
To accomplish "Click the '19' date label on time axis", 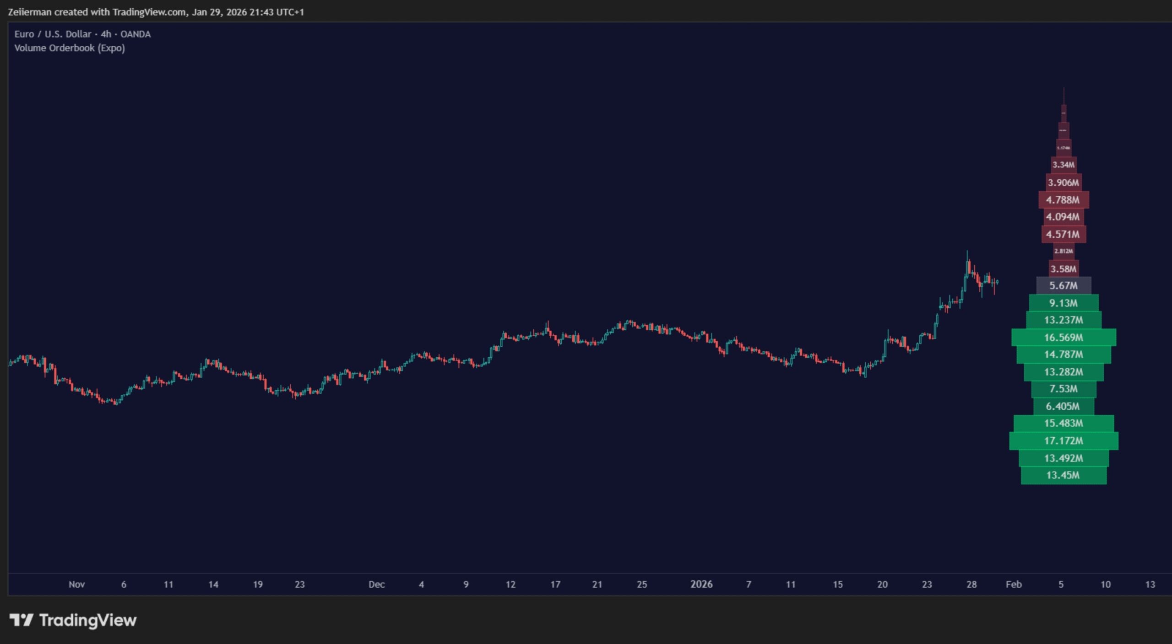I will 258,585.
